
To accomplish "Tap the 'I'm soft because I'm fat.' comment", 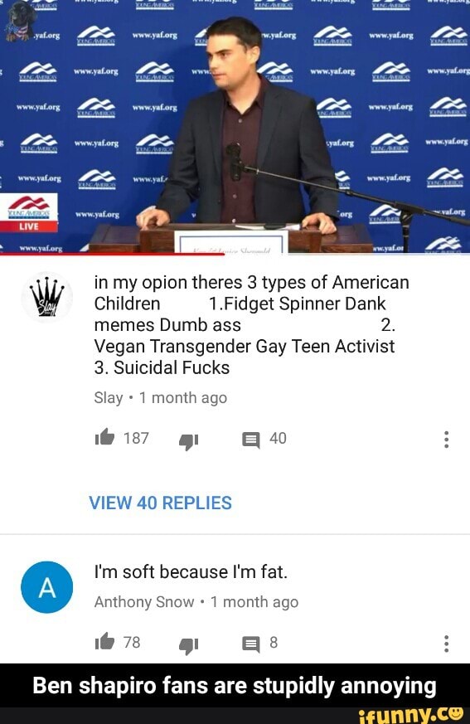I will [x=191, y=571].
